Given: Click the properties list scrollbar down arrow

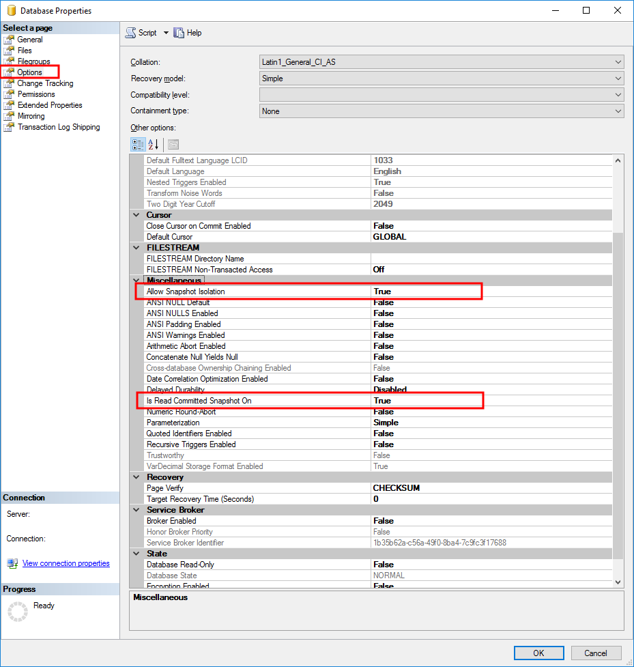Looking at the screenshot, I should click(618, 582).
